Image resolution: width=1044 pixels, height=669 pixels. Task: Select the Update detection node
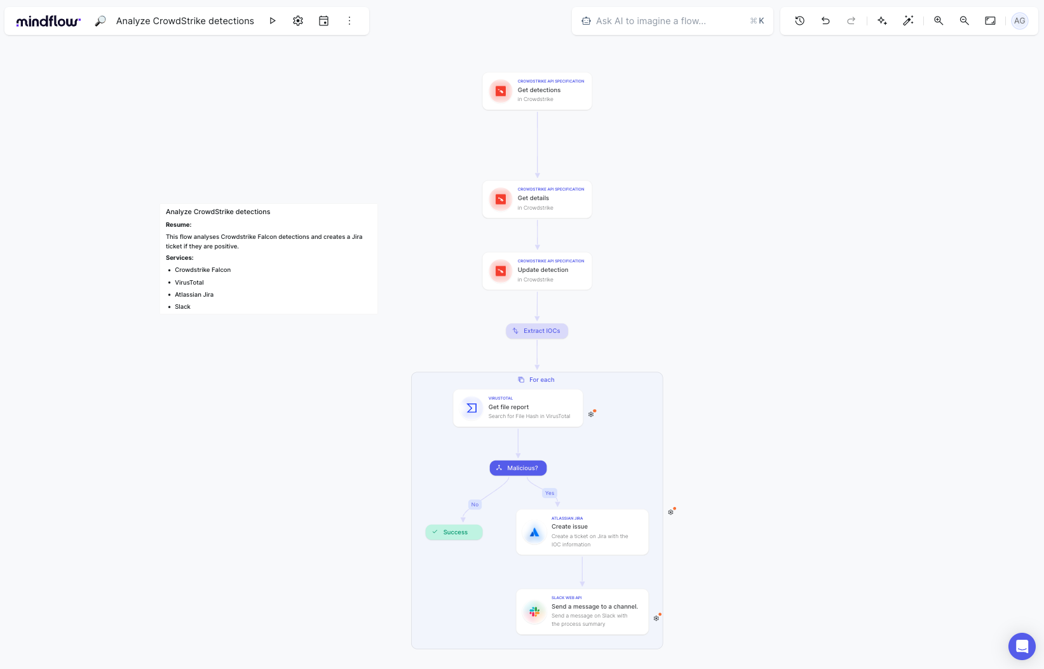[537, 271]
